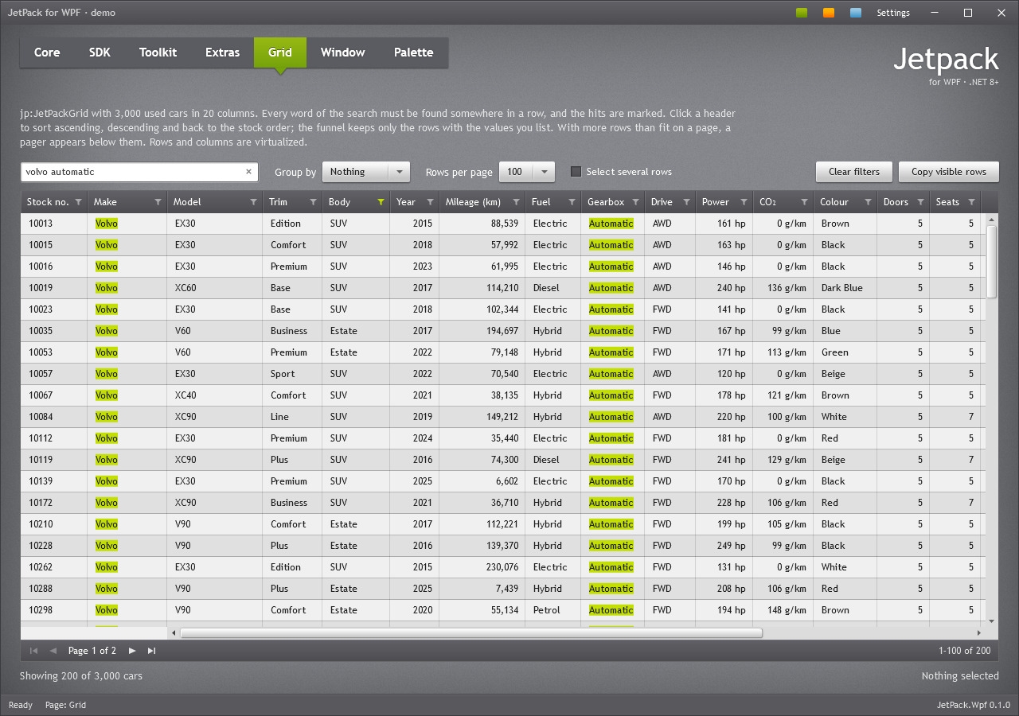The width and height of the screenshot is (1019, 716).
Task: Pick the orange theme swatch in title bar
Action: point(829,13)
